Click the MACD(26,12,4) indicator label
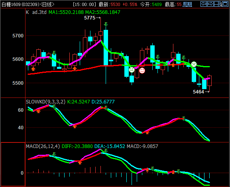This screenshot has height=187, width=230. pyautogui.click(x=43, y=146)
